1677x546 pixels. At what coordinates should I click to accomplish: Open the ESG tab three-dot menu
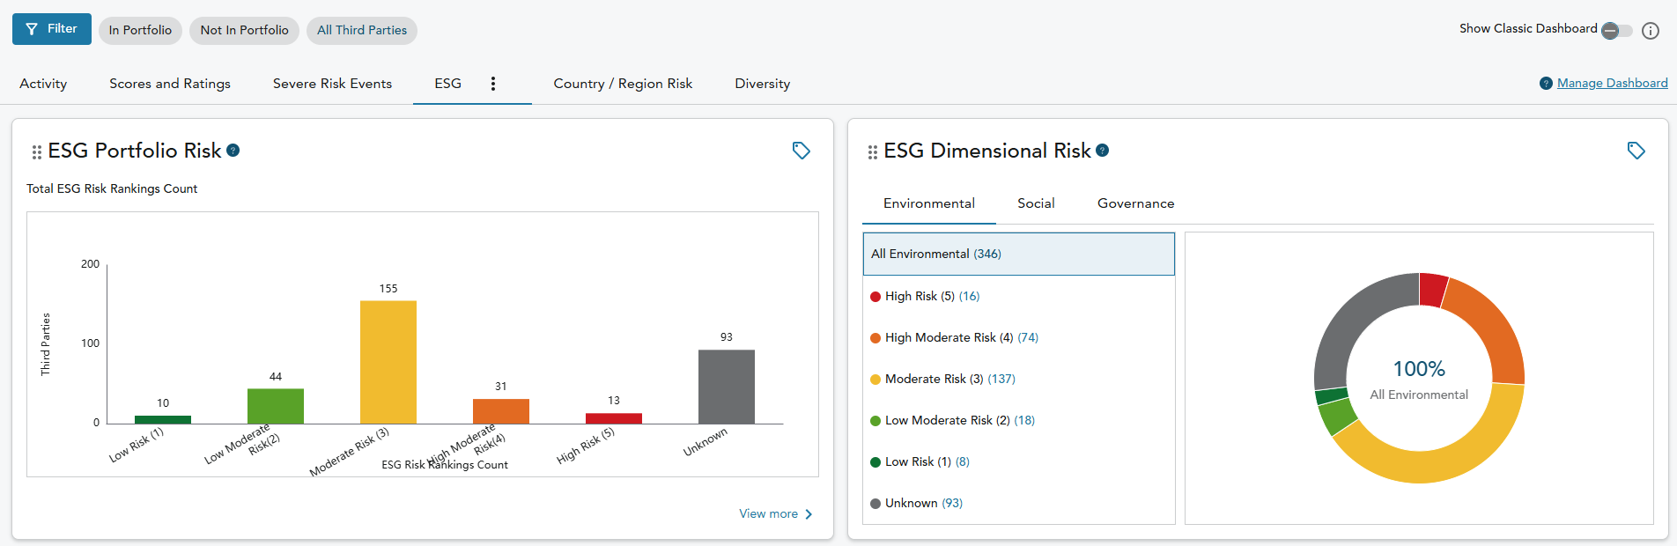493,84
